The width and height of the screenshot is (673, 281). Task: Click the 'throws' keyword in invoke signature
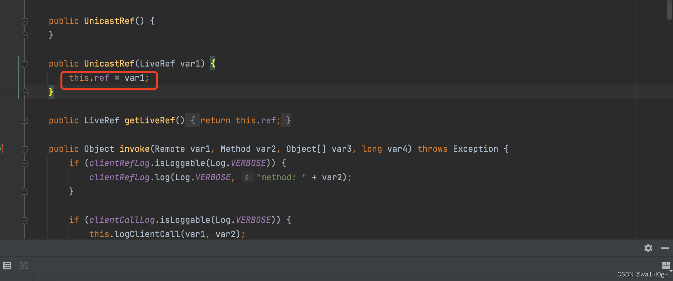pos(432,149)
